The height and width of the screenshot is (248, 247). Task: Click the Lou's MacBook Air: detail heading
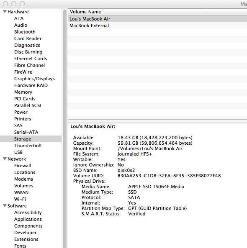[93, 126]
